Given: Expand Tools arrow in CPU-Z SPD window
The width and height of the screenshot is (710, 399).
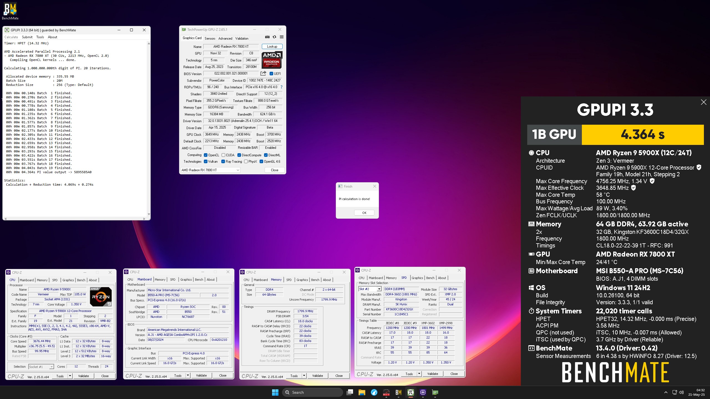Looking at the screenshot, I should point(419,374).
